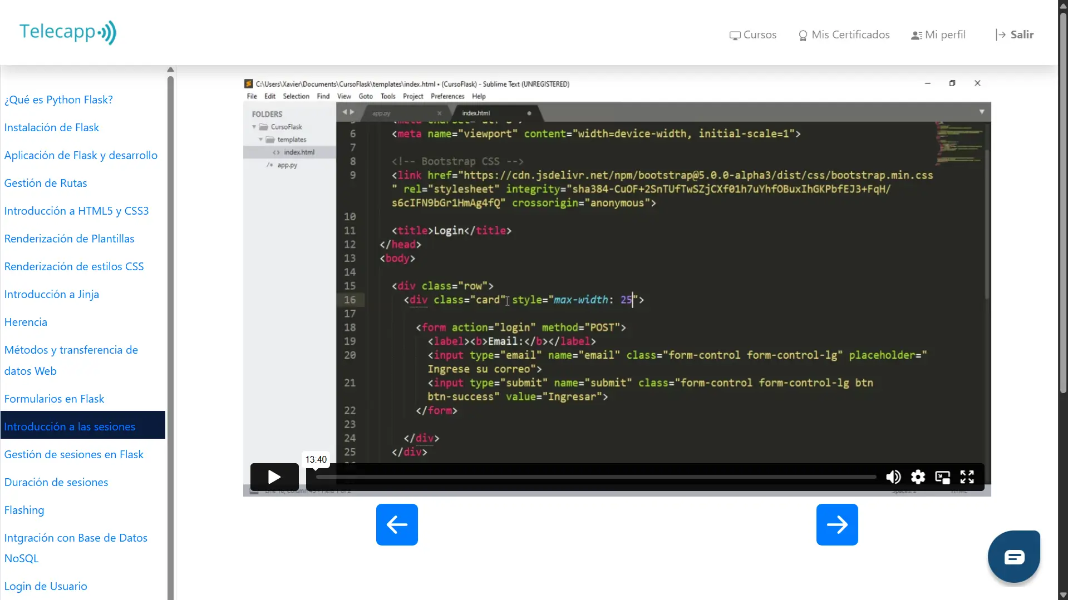This screenshot has height=600, width=1068.
Task: Go to next lesson arrow
Action: coord(836,524)
